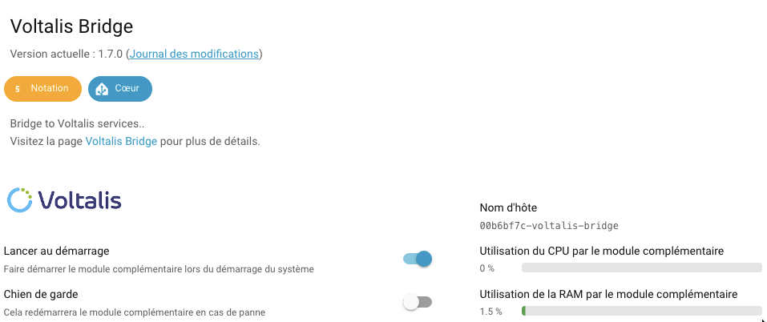
Task: Click the Nom d'hôte heading
Action: (x=508, y=207)
